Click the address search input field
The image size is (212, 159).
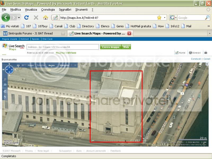pyautogui.click(x=63, y=47)
